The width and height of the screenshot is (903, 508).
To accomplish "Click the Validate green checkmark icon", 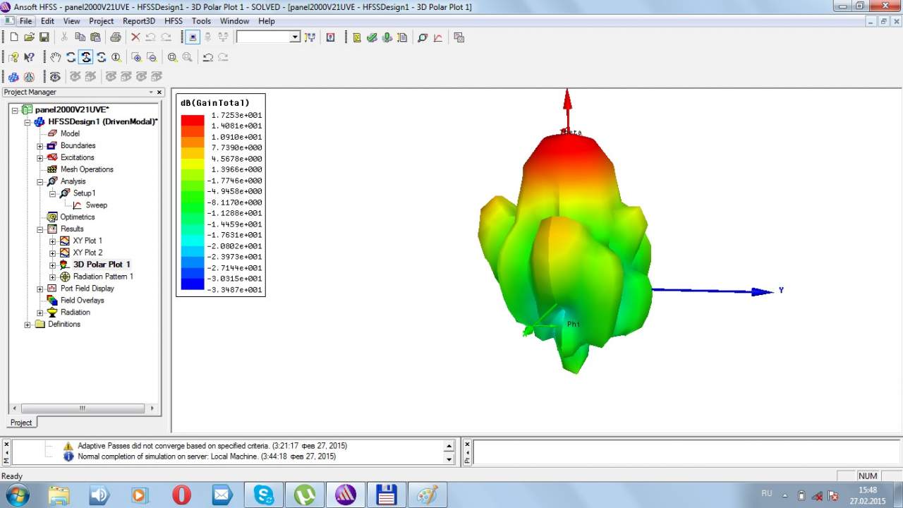I will click(372, 37).
